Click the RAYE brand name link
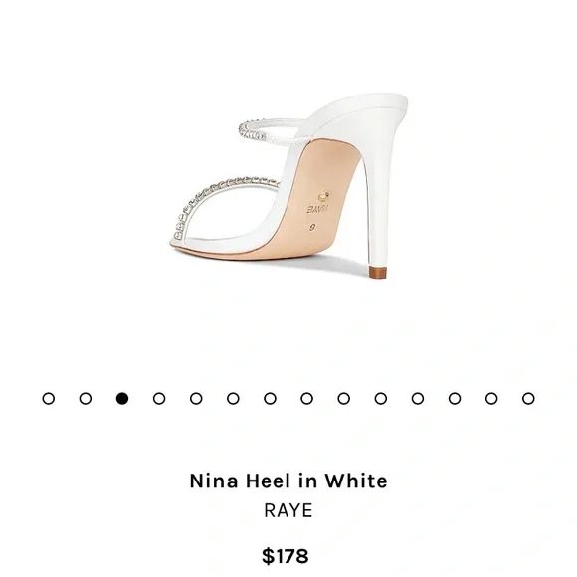The image size is (577, 577). click(288, 510)
